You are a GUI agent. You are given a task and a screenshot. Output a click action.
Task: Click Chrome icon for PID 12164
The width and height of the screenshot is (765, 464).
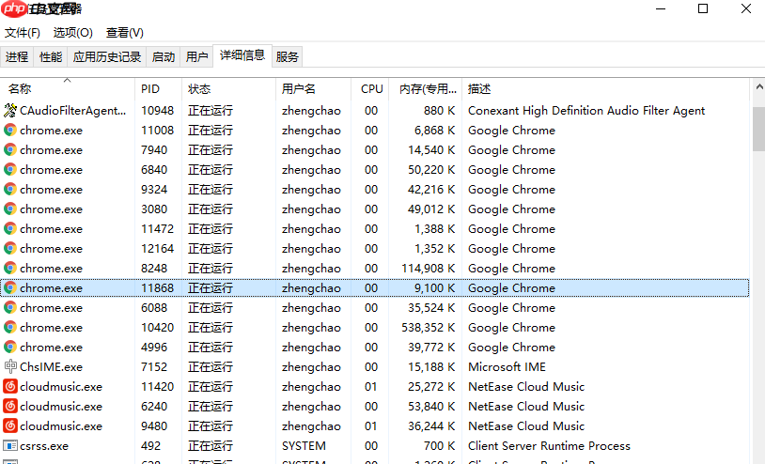[9, 249]
